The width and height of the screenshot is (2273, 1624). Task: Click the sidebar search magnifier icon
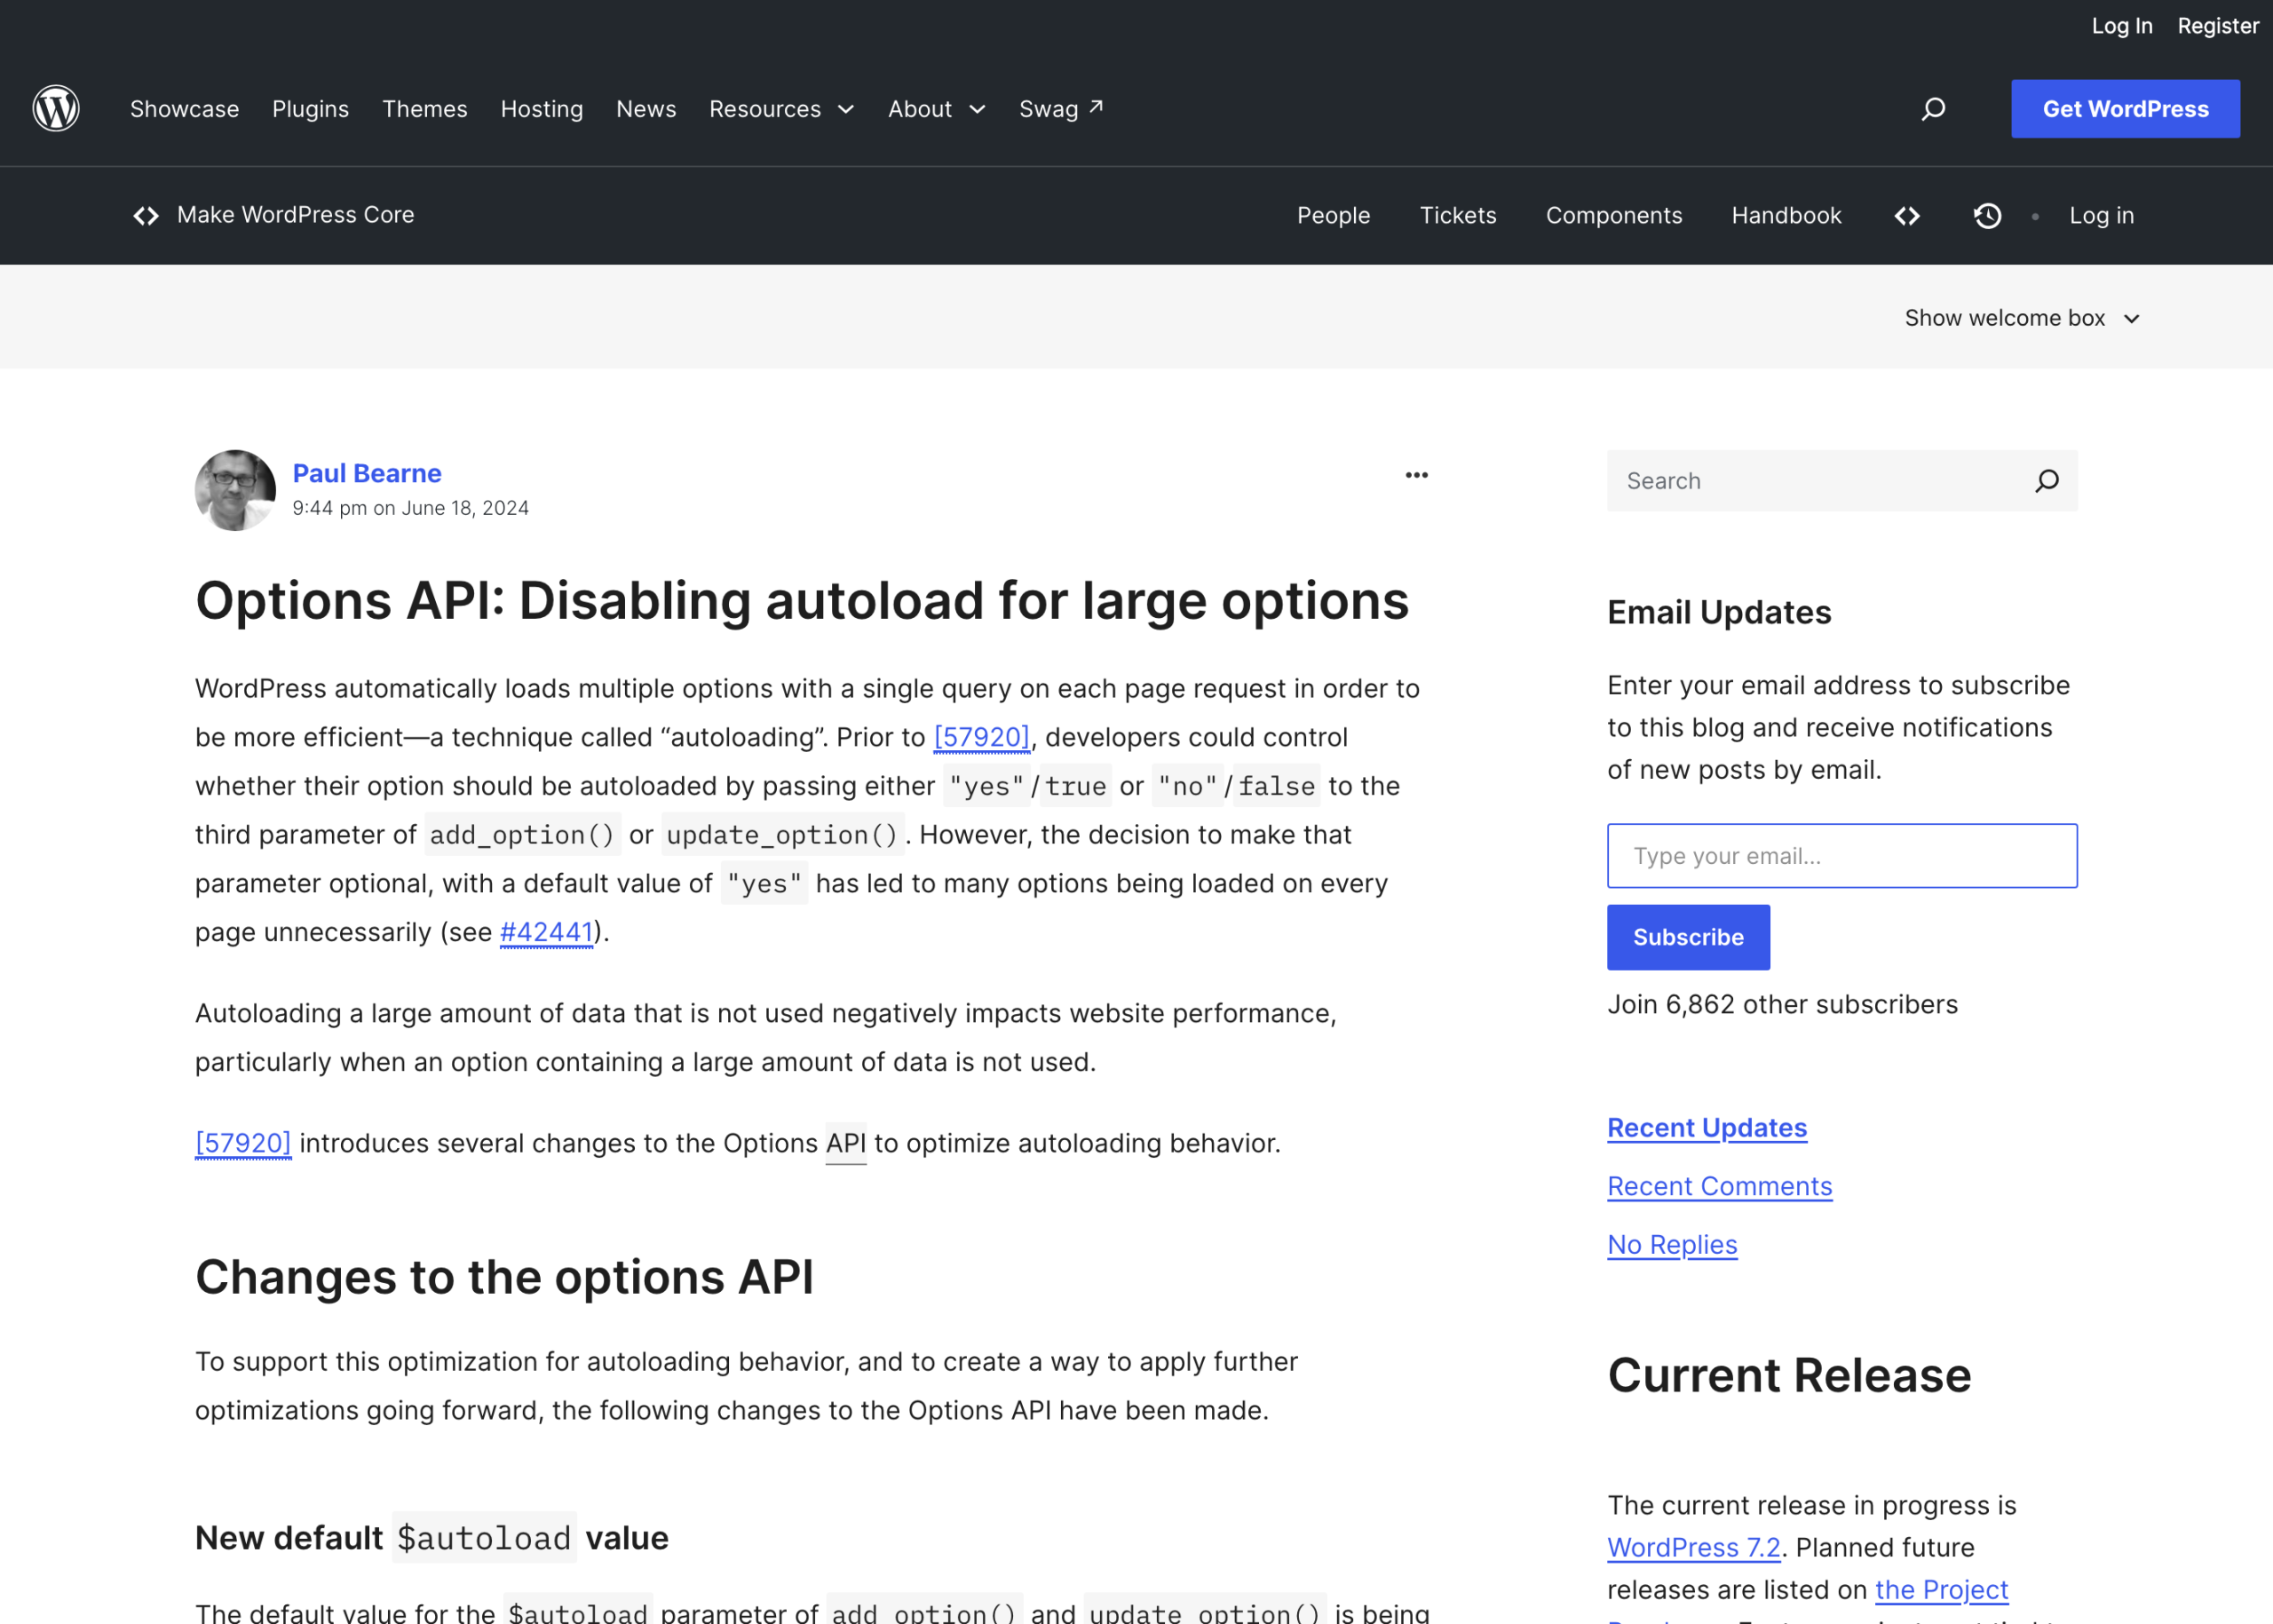pyautogui.click(x=2047, y=481)
